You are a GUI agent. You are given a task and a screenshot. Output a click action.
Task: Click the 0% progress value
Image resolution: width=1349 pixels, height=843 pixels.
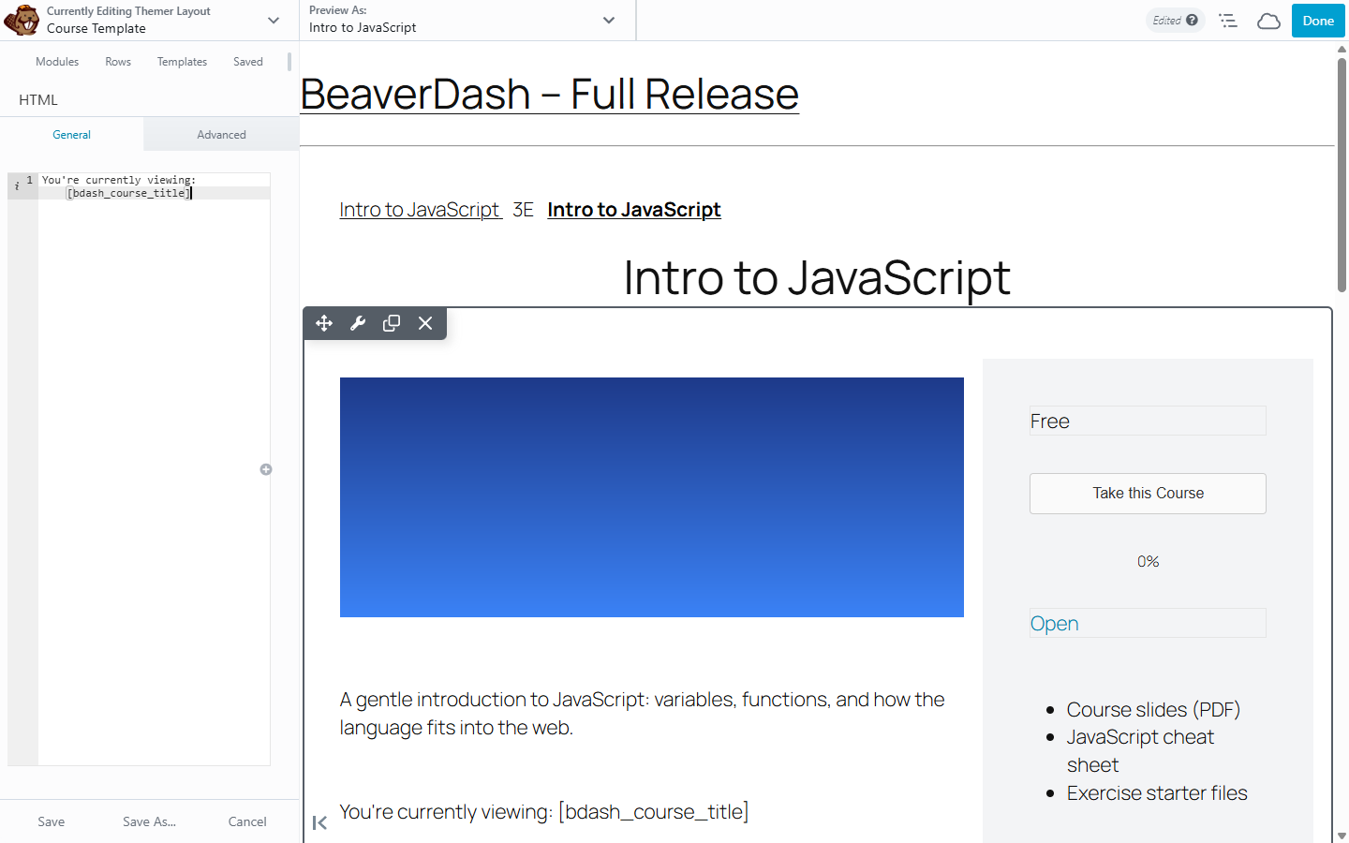pos(1148,561)
